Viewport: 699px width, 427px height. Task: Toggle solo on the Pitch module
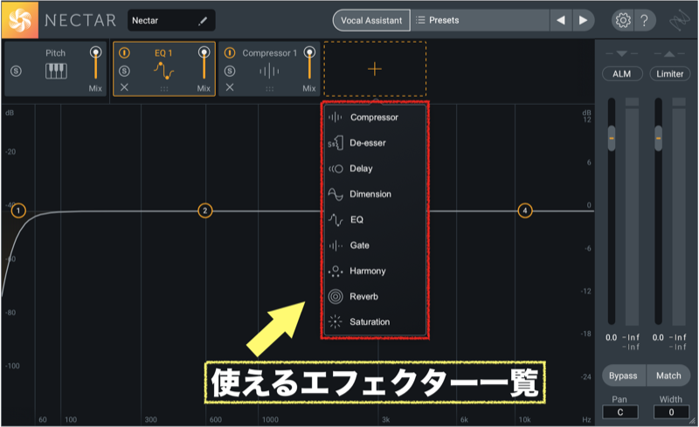click(x=16, y=71)
